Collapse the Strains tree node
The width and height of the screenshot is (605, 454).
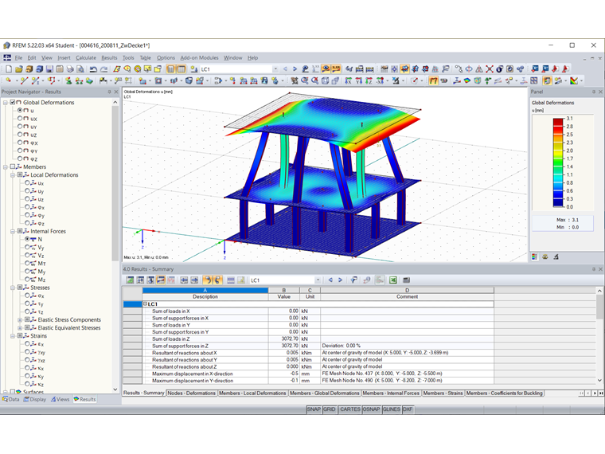[13, 336]
